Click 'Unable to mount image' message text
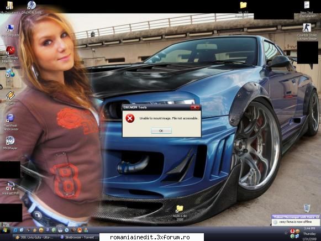Image resolution: width=321 pixels, height=241 pixels. tap(169, 118)
